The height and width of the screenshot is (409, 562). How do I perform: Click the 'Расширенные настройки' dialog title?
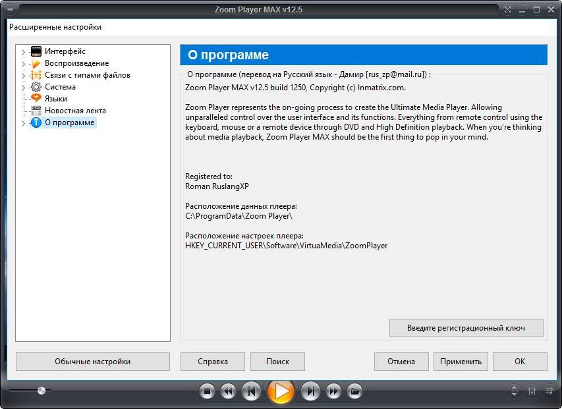[55, 27]
